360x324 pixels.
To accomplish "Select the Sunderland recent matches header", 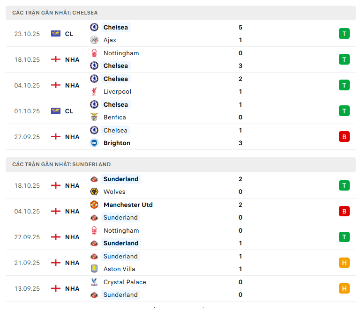I will pos(61,164).
